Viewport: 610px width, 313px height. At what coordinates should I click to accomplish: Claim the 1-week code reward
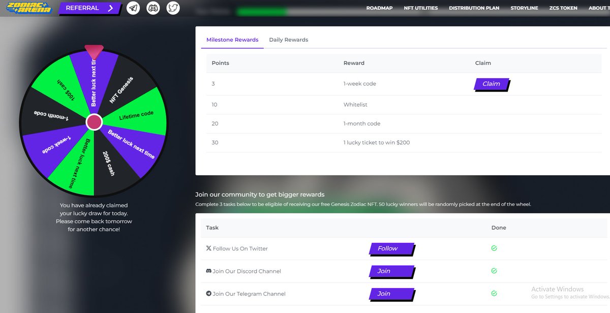click(490, 84)
